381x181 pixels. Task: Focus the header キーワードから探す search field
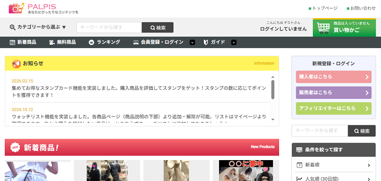(109, 28)
